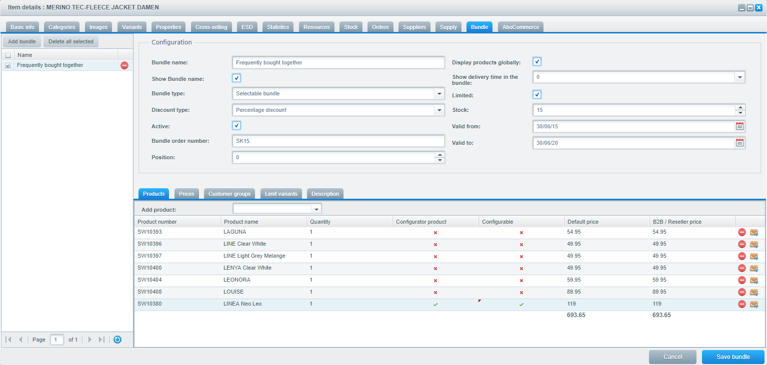The width and height of the screenshot is (767, 365).
Task: Open article icon for SW10396 row
Action: point(754,244)
